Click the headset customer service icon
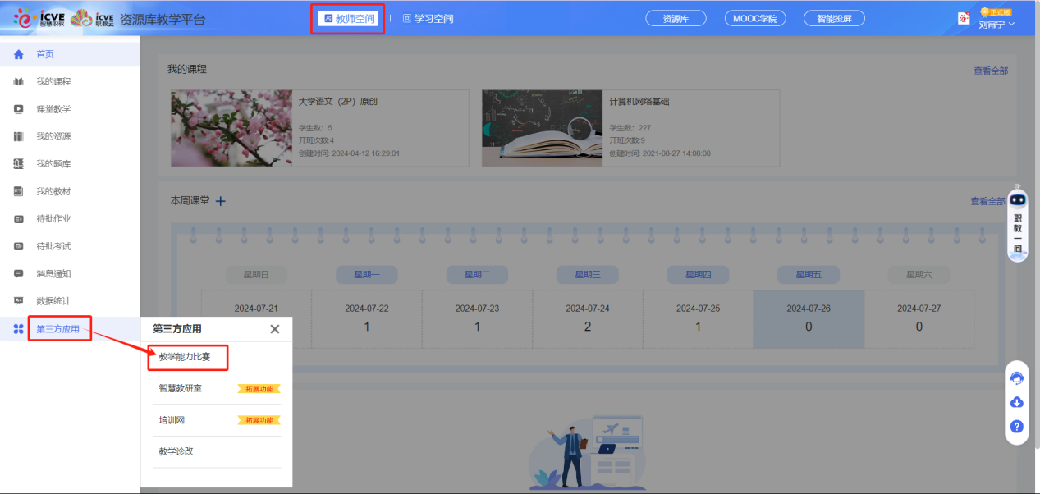1040x494 pixels. point(1017,377)
